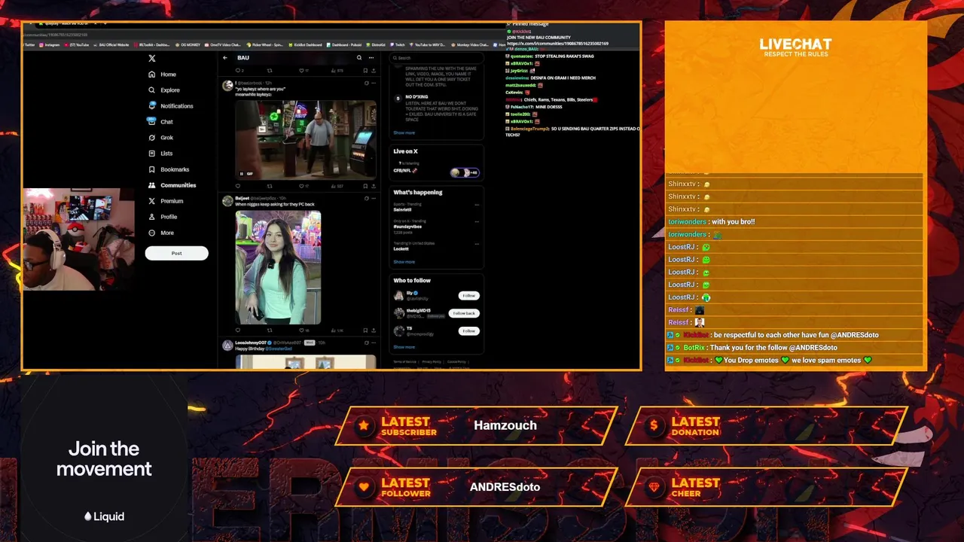Open the Latest Subscriber star icon
This screenshot has width=964, height=542.
(x=364, y=425)
